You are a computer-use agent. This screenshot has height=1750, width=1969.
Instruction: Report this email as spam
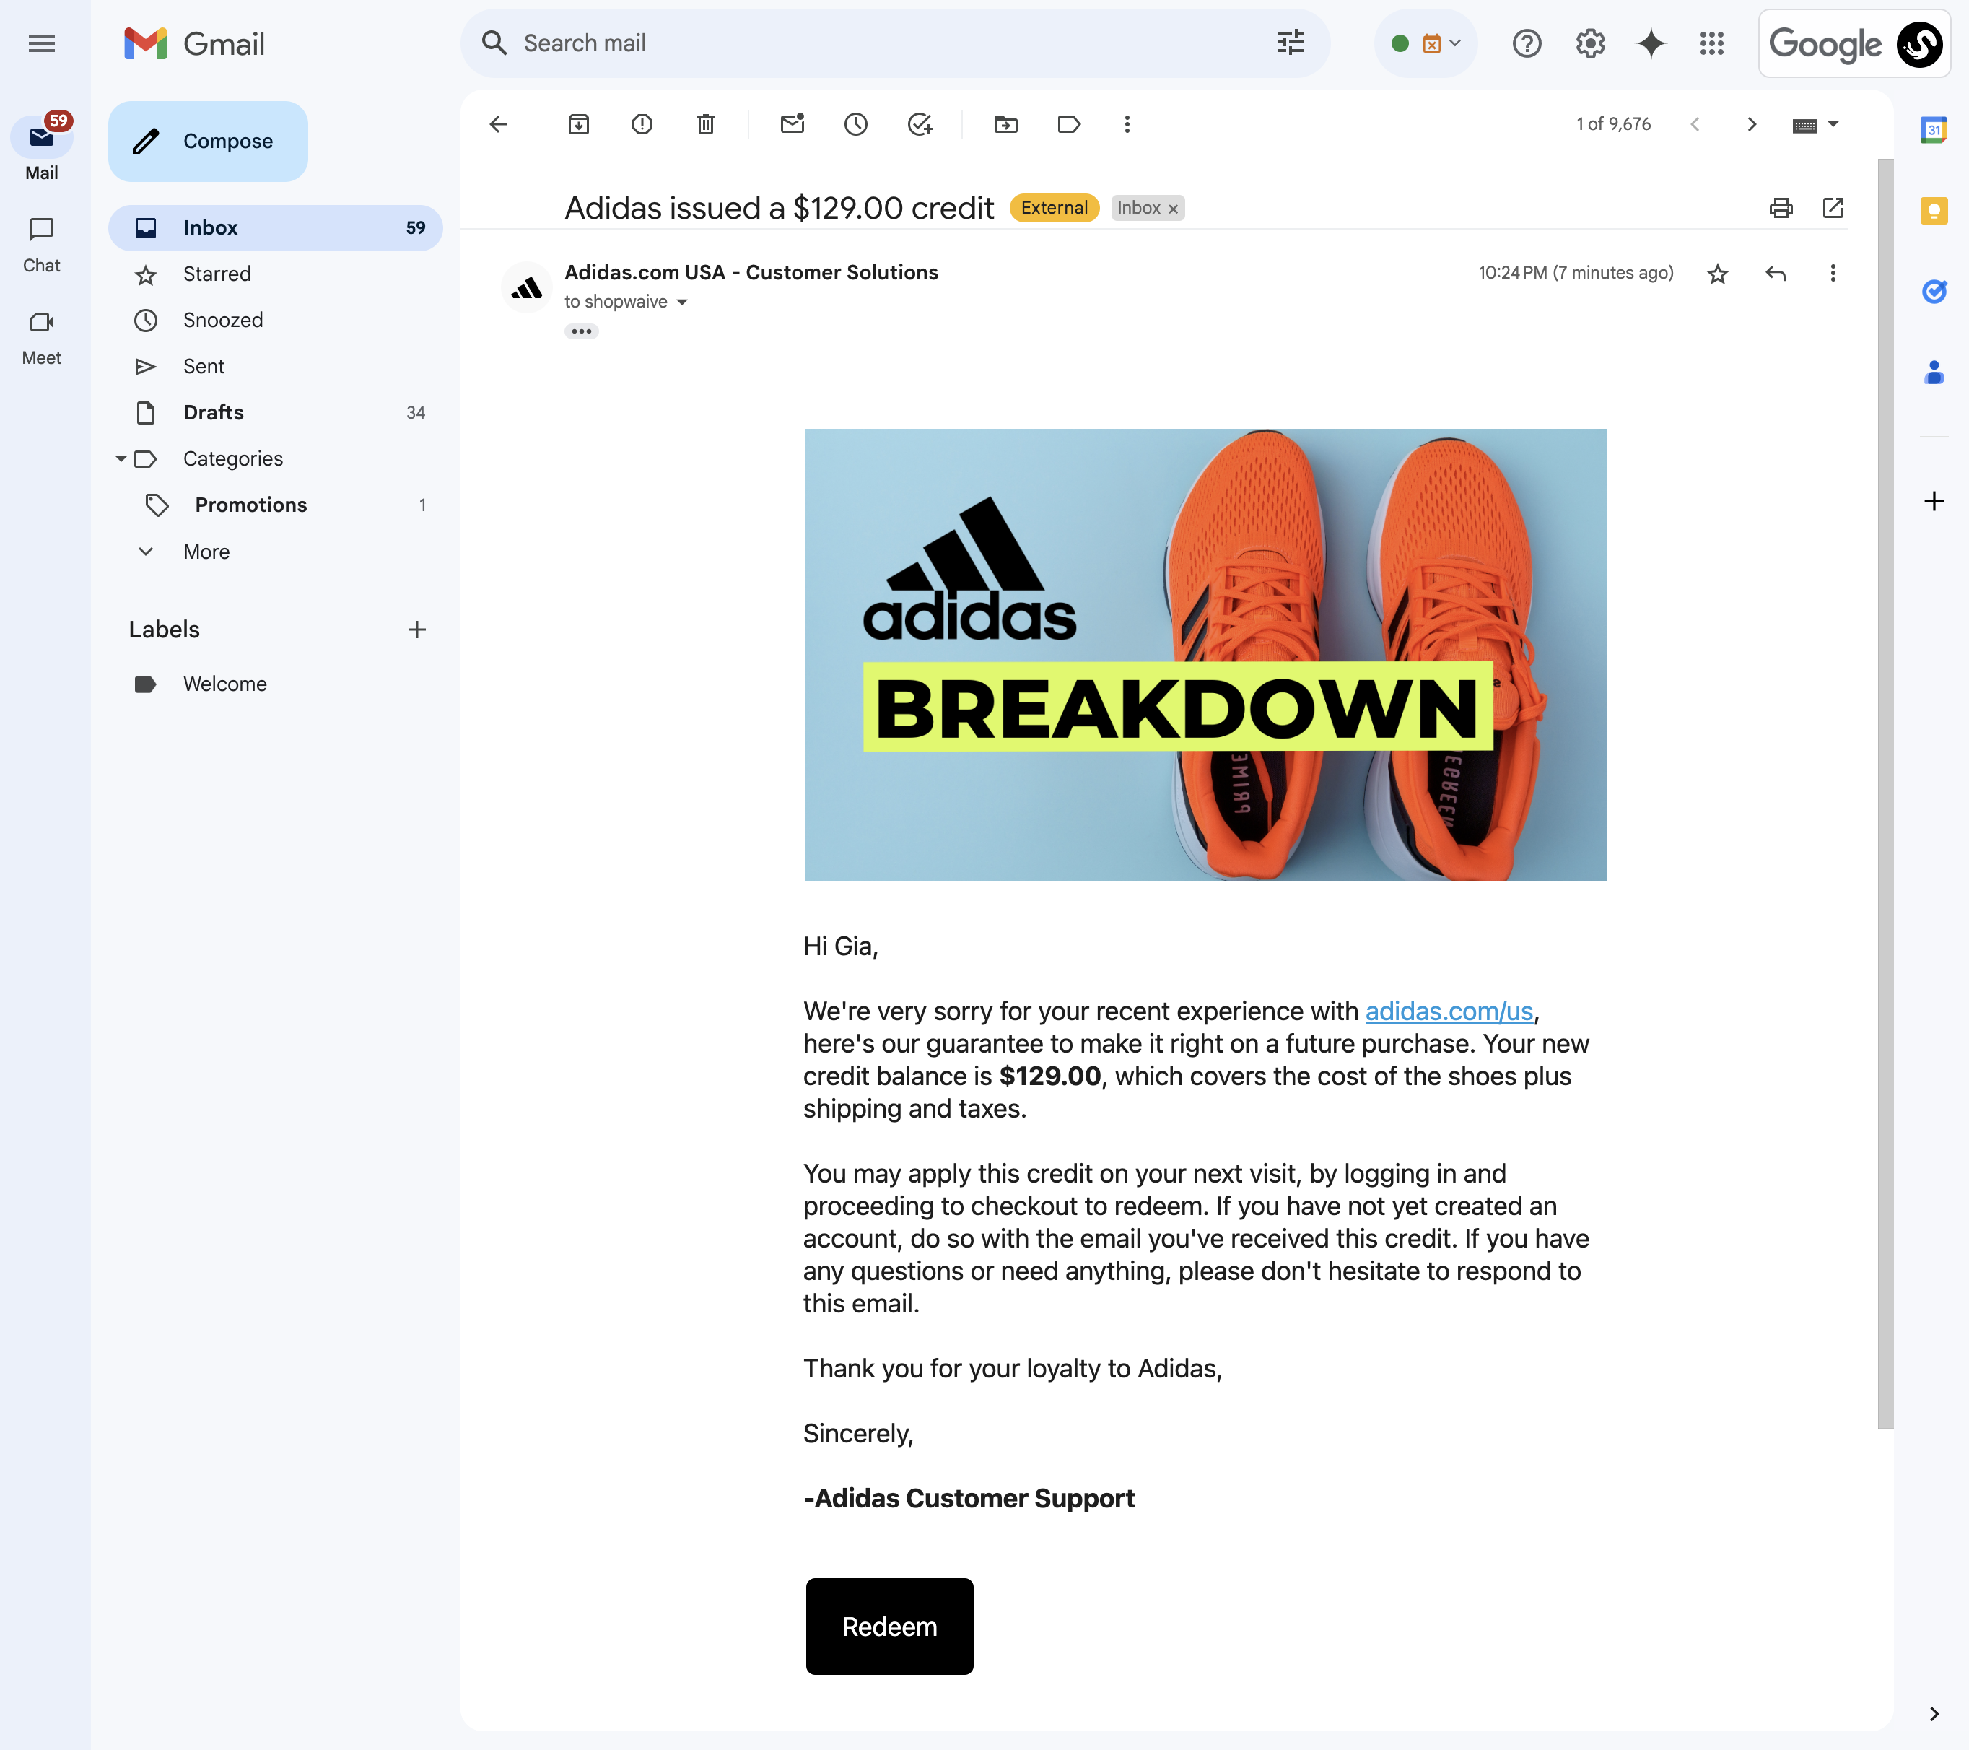[x=642, y=124]
